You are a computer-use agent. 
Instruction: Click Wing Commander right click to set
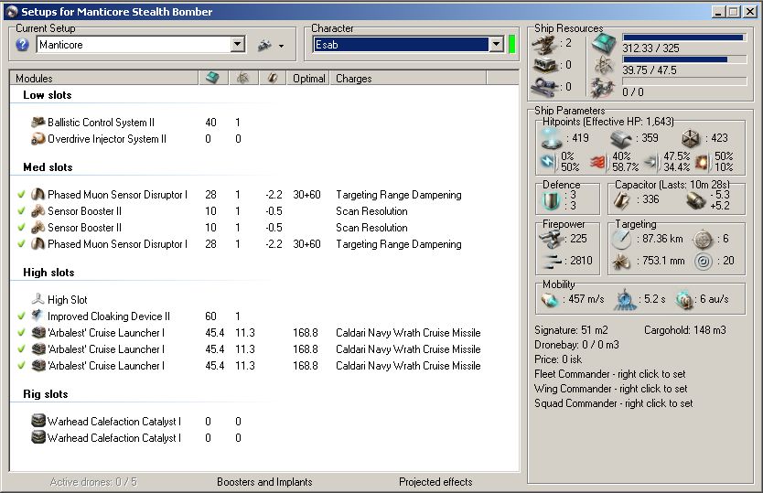pos(611,389)
